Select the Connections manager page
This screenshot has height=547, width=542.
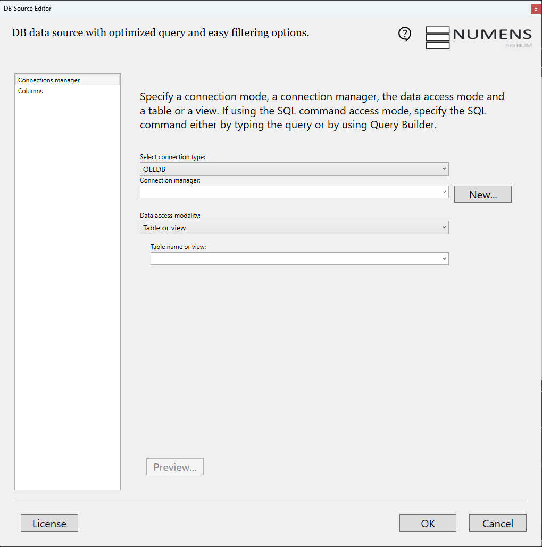[x=49, y=80]
